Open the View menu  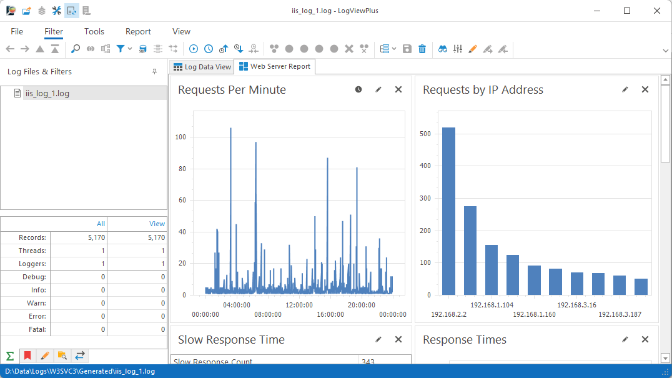[x=181, y=31]
